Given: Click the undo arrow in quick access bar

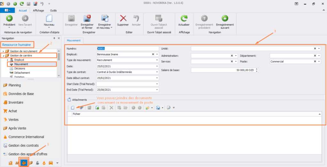Looking at the screenshot, I should tap(42, 4).
